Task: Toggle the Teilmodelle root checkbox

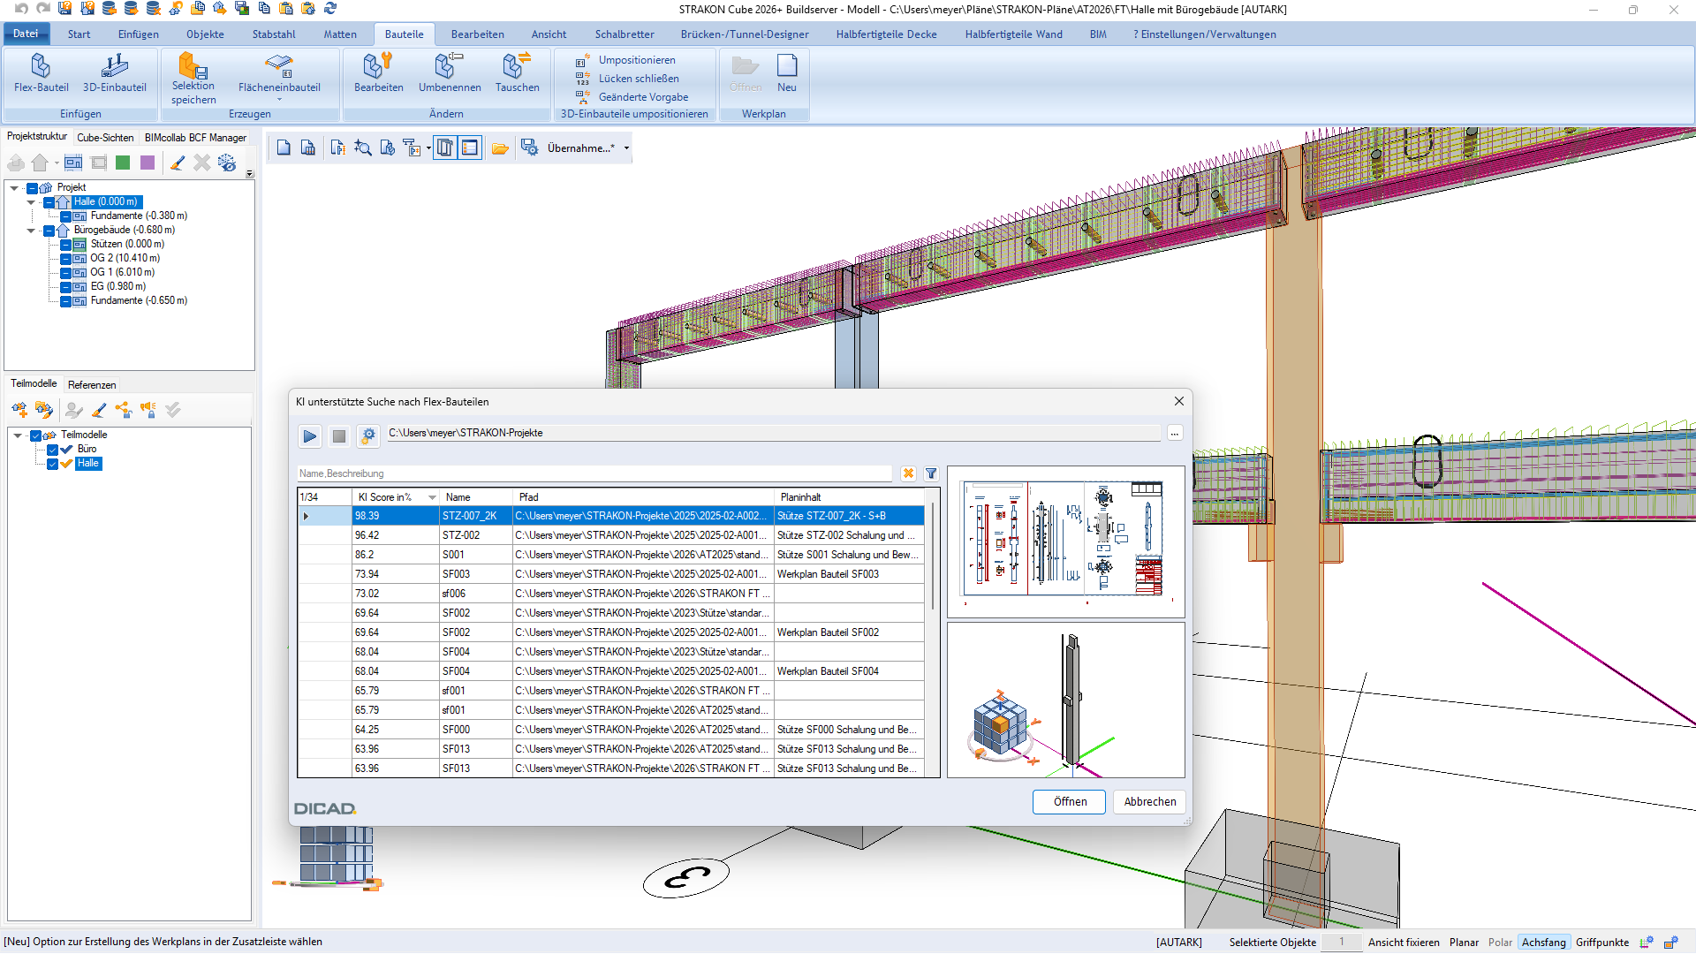Action: coord(36,435)
